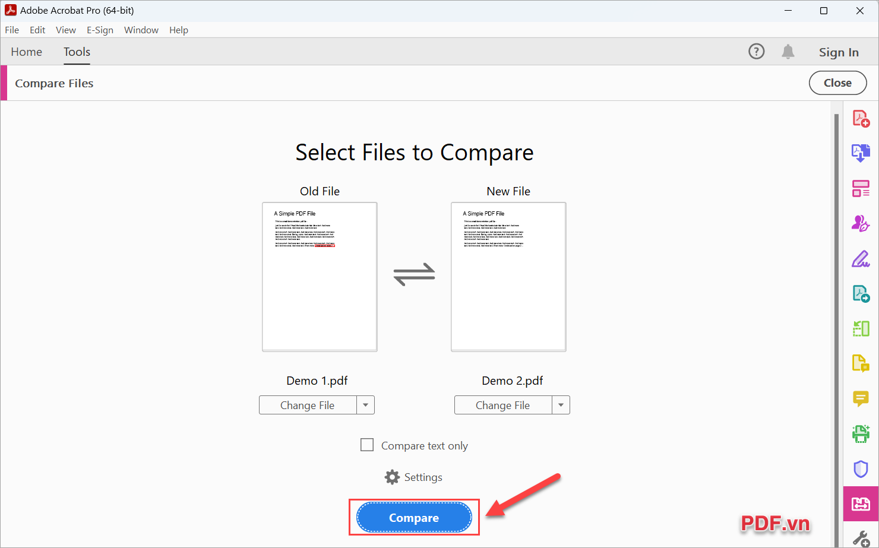Minimize the Acrobat window
The image size is (879, 548).
point(788,11)
